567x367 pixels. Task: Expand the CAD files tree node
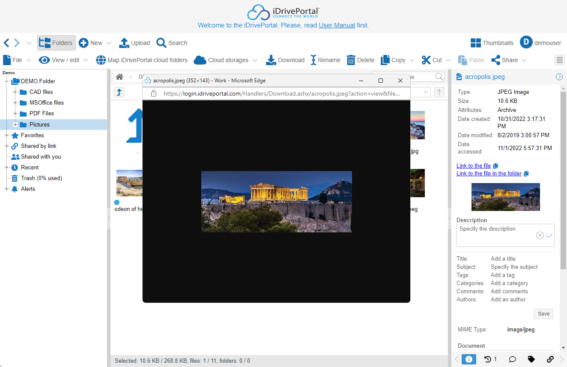point(15,92)
